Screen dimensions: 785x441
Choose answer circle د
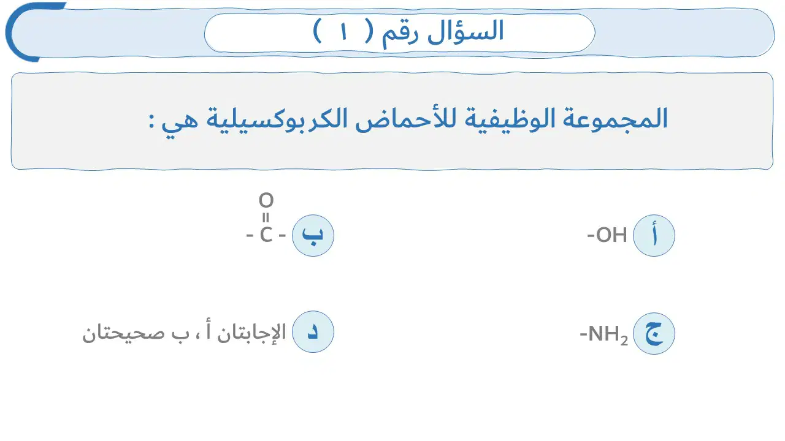(313, 331)
